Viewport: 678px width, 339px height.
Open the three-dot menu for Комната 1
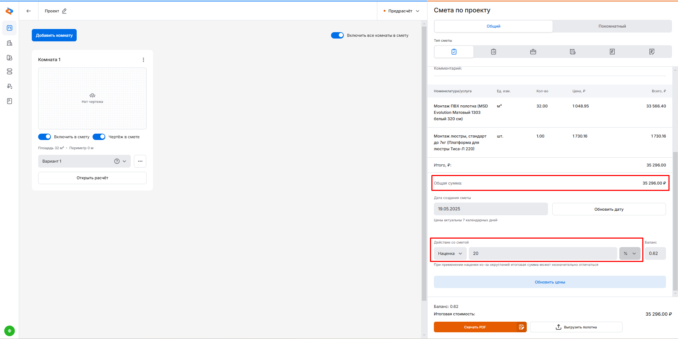point(143,60)
